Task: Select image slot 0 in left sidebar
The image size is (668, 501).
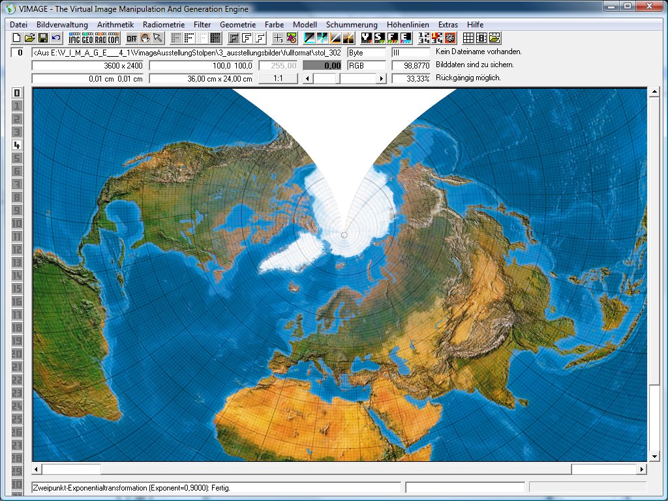Action: point(17,93)
